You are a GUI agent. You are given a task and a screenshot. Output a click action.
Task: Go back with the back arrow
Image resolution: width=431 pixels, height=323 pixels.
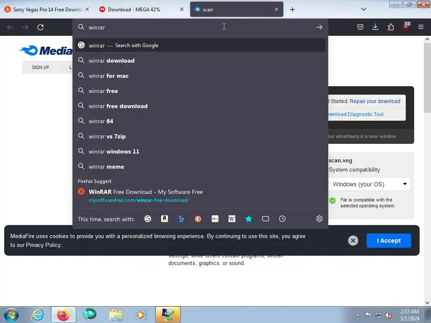coord(10,27)
